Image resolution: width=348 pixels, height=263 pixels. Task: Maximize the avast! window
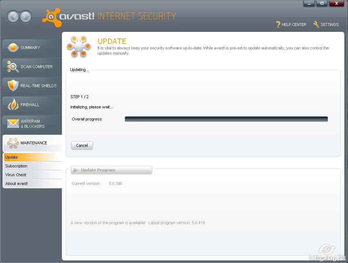(x=322, y=4)
